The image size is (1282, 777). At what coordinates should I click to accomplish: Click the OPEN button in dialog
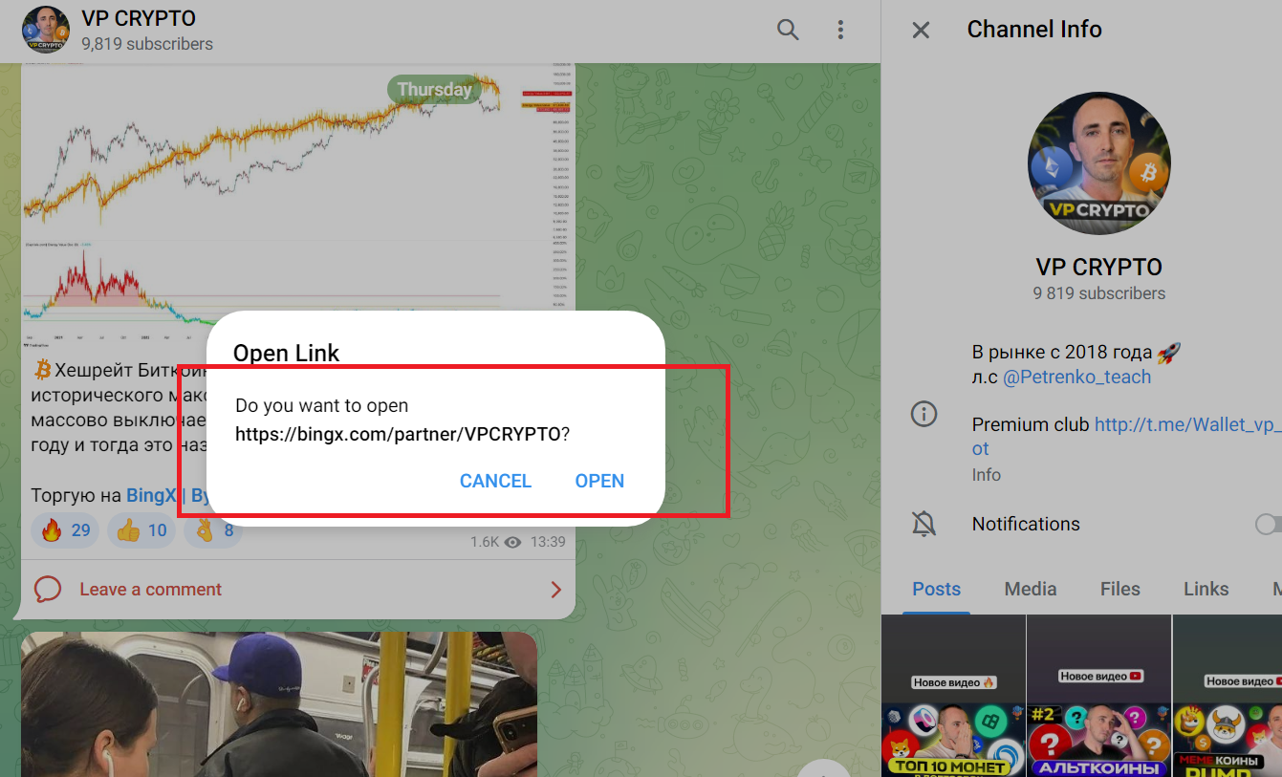(x=599, y=481)
